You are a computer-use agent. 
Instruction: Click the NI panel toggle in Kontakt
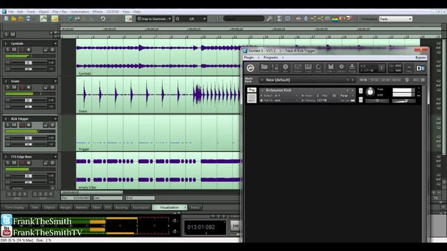pyautogui.click(x=420, y=68)
